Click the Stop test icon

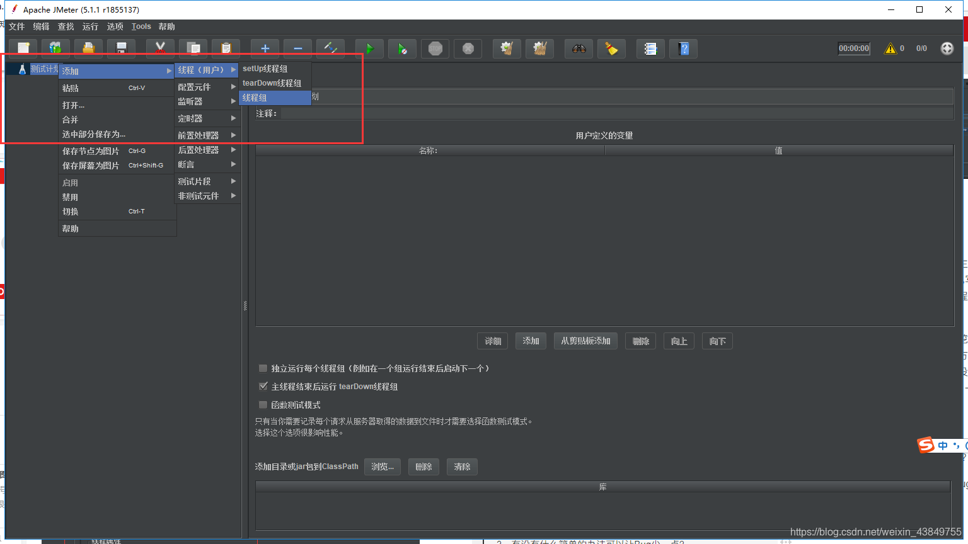tap(435, 48)
